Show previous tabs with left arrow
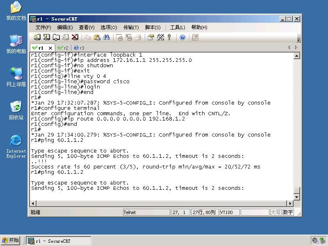Screen dimensions: 328x246 289,48
